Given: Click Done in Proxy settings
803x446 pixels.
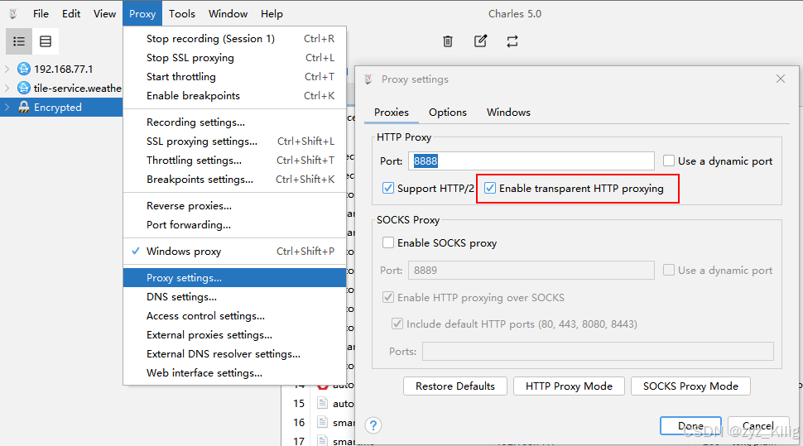Looking at the screenshot, I should (x=690, y=425).
